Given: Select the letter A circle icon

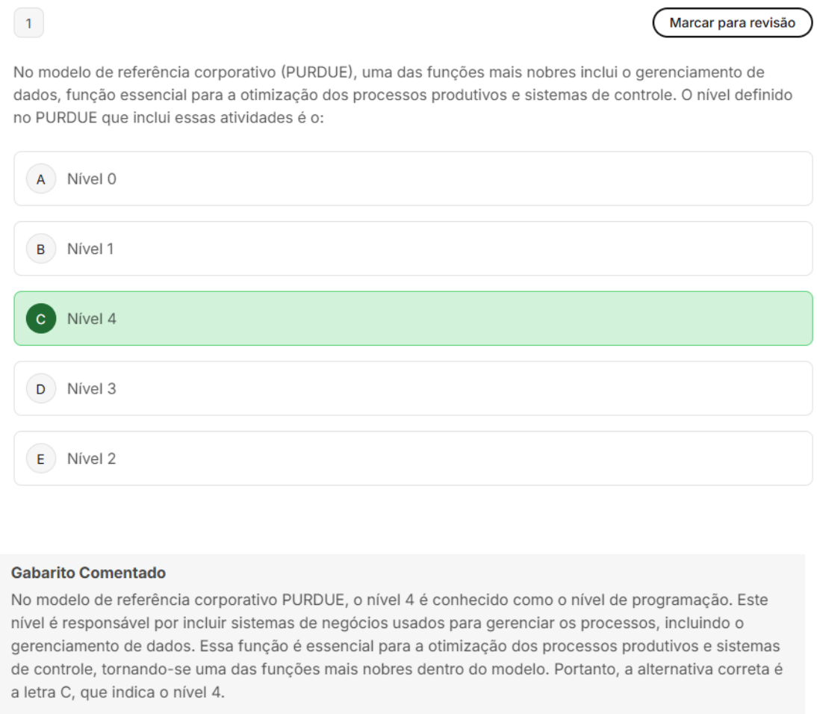Looking at the screenshot, I should tap(40, 179).
